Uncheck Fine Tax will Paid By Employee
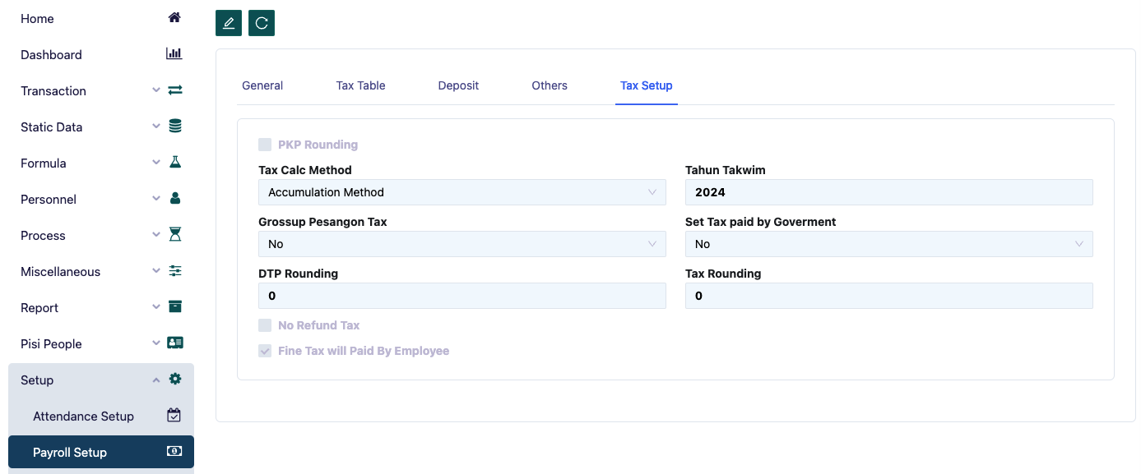This screenshot has height=474, width=1141. [x=265, y=351]
